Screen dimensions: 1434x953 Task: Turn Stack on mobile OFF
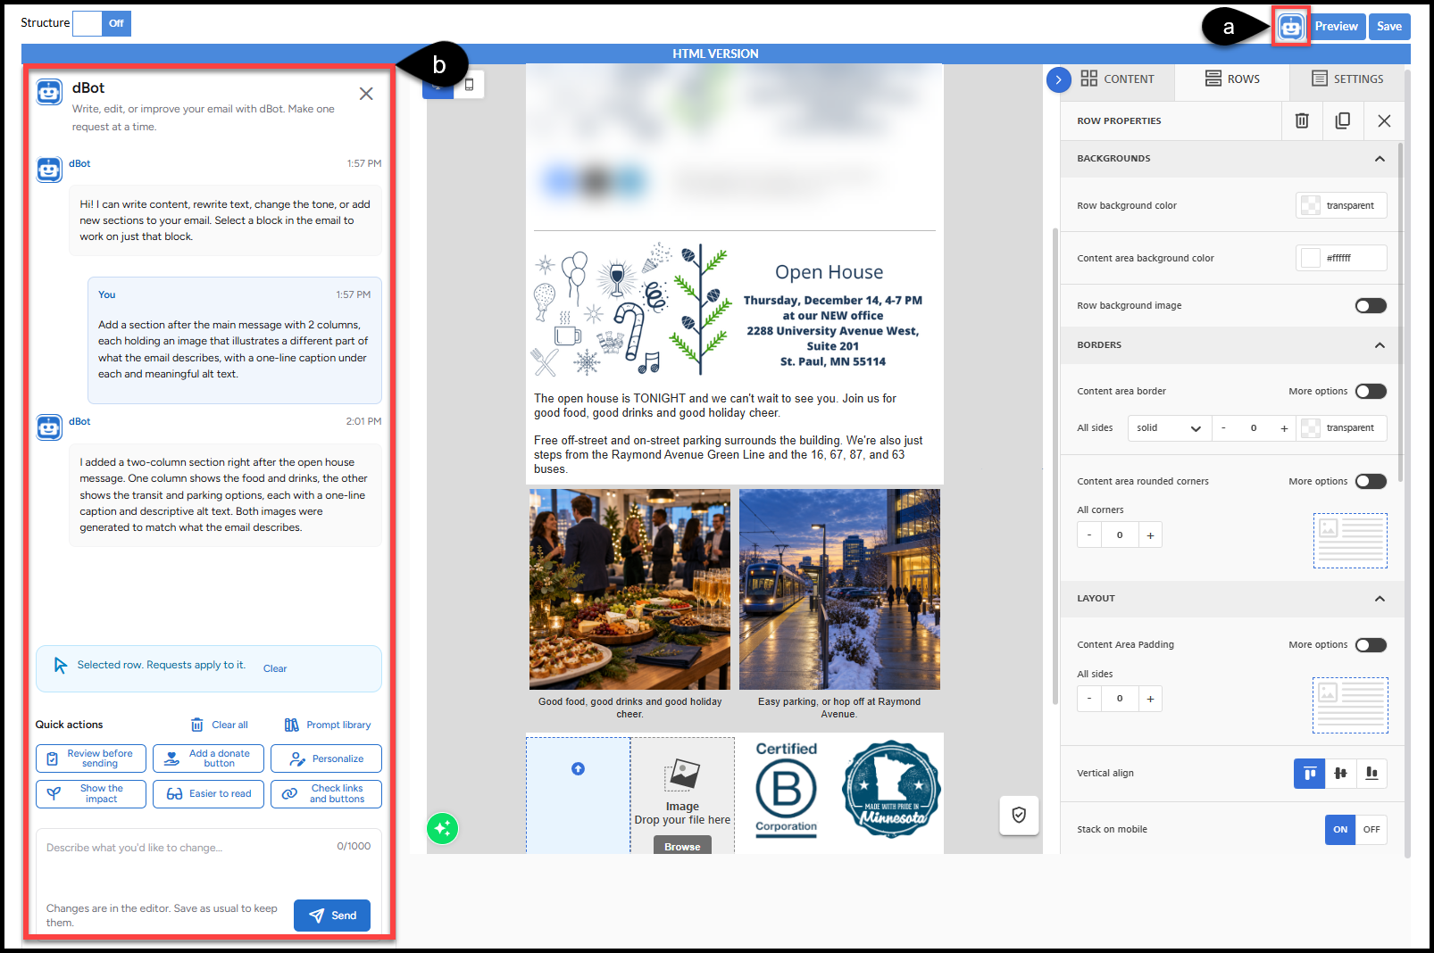click(1371, 830)
